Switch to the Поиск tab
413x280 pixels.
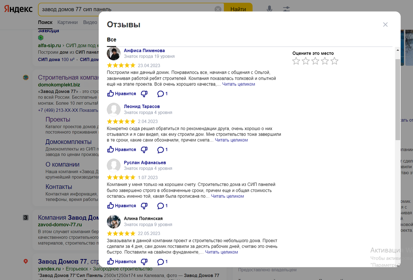pyautogui.click(x=45, y=22)
